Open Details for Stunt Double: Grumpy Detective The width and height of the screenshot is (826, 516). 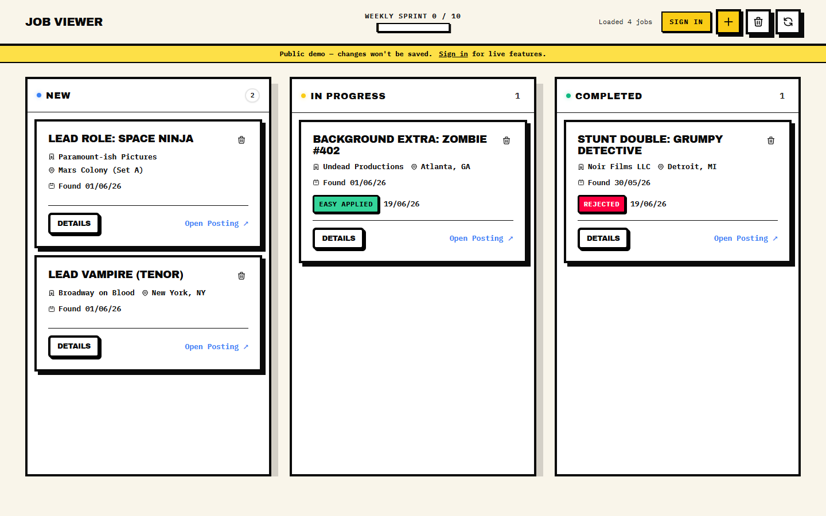click(603, 239)
